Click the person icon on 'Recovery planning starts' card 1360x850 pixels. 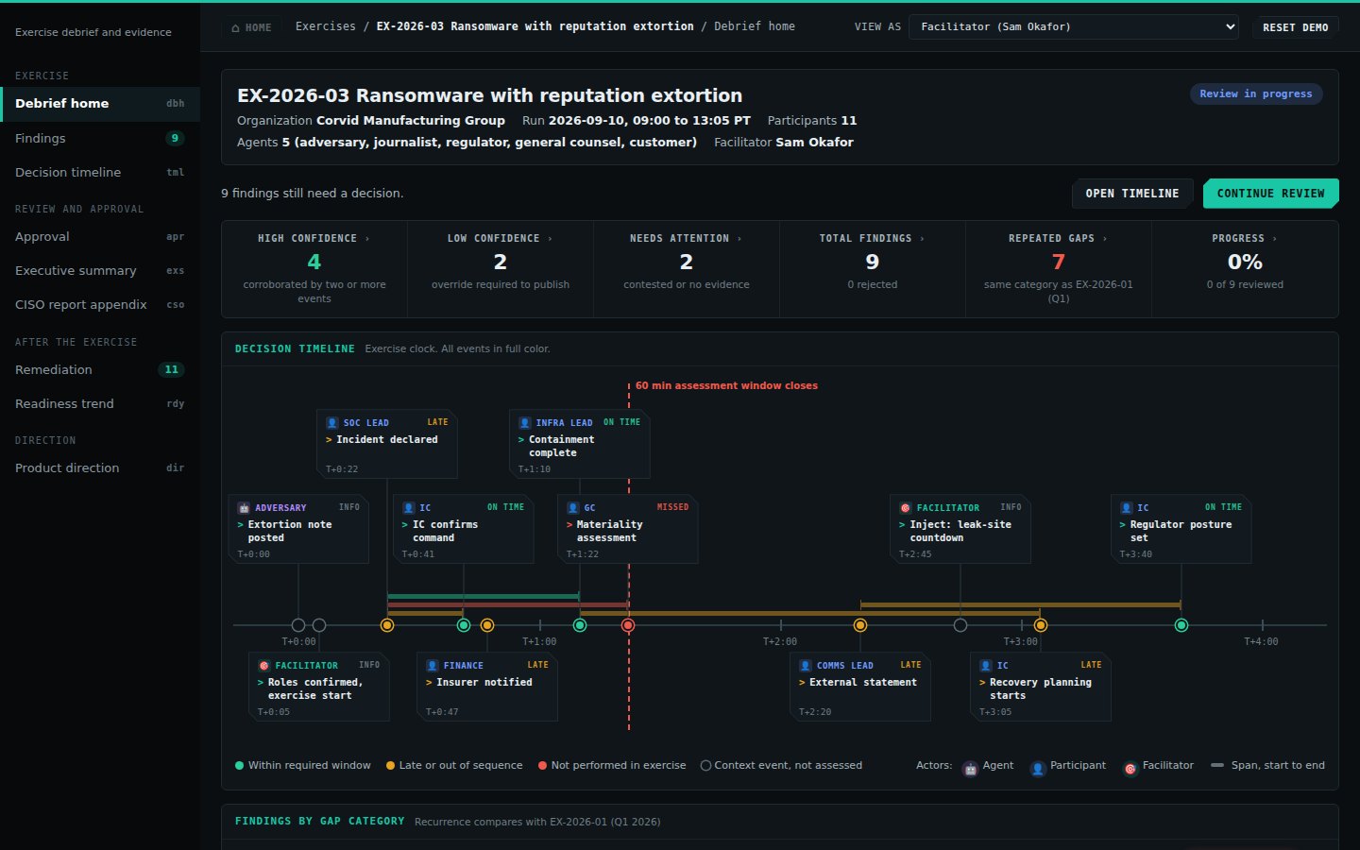point(986,666)
